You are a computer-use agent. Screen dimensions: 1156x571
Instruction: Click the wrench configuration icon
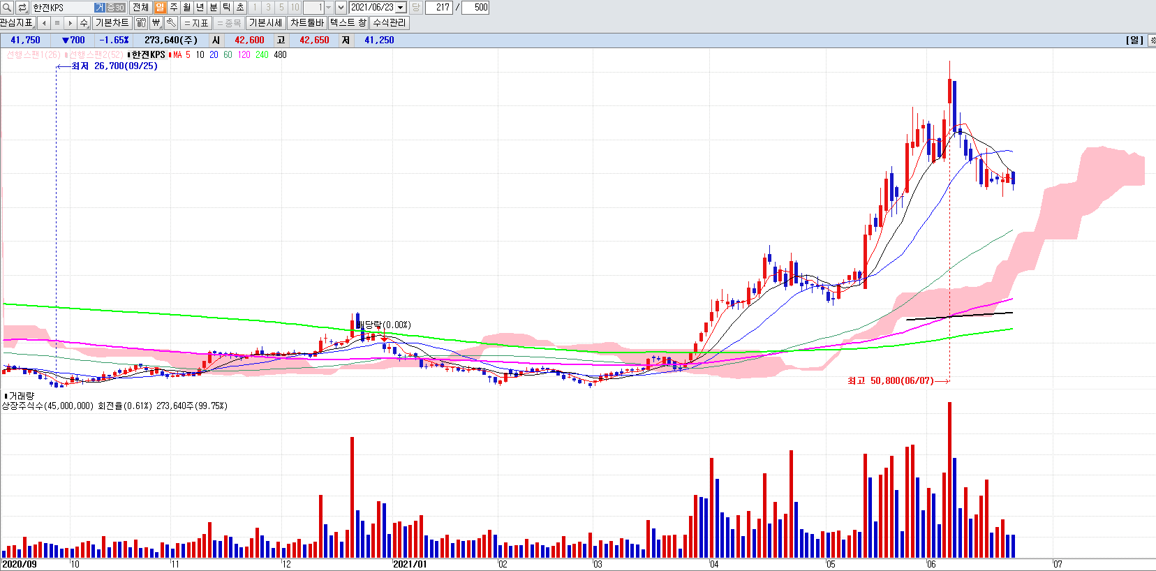(x=171, y=23)
